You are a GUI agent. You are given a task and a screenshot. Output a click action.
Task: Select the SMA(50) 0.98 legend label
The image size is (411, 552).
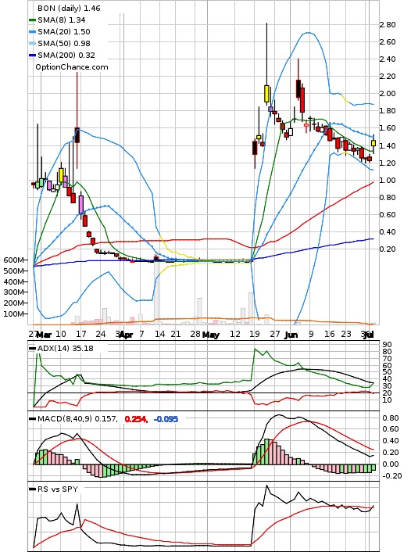point(64,43)
